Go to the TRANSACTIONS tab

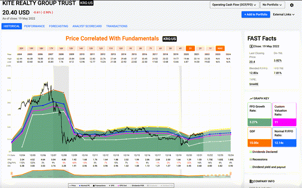click(117, 26)
